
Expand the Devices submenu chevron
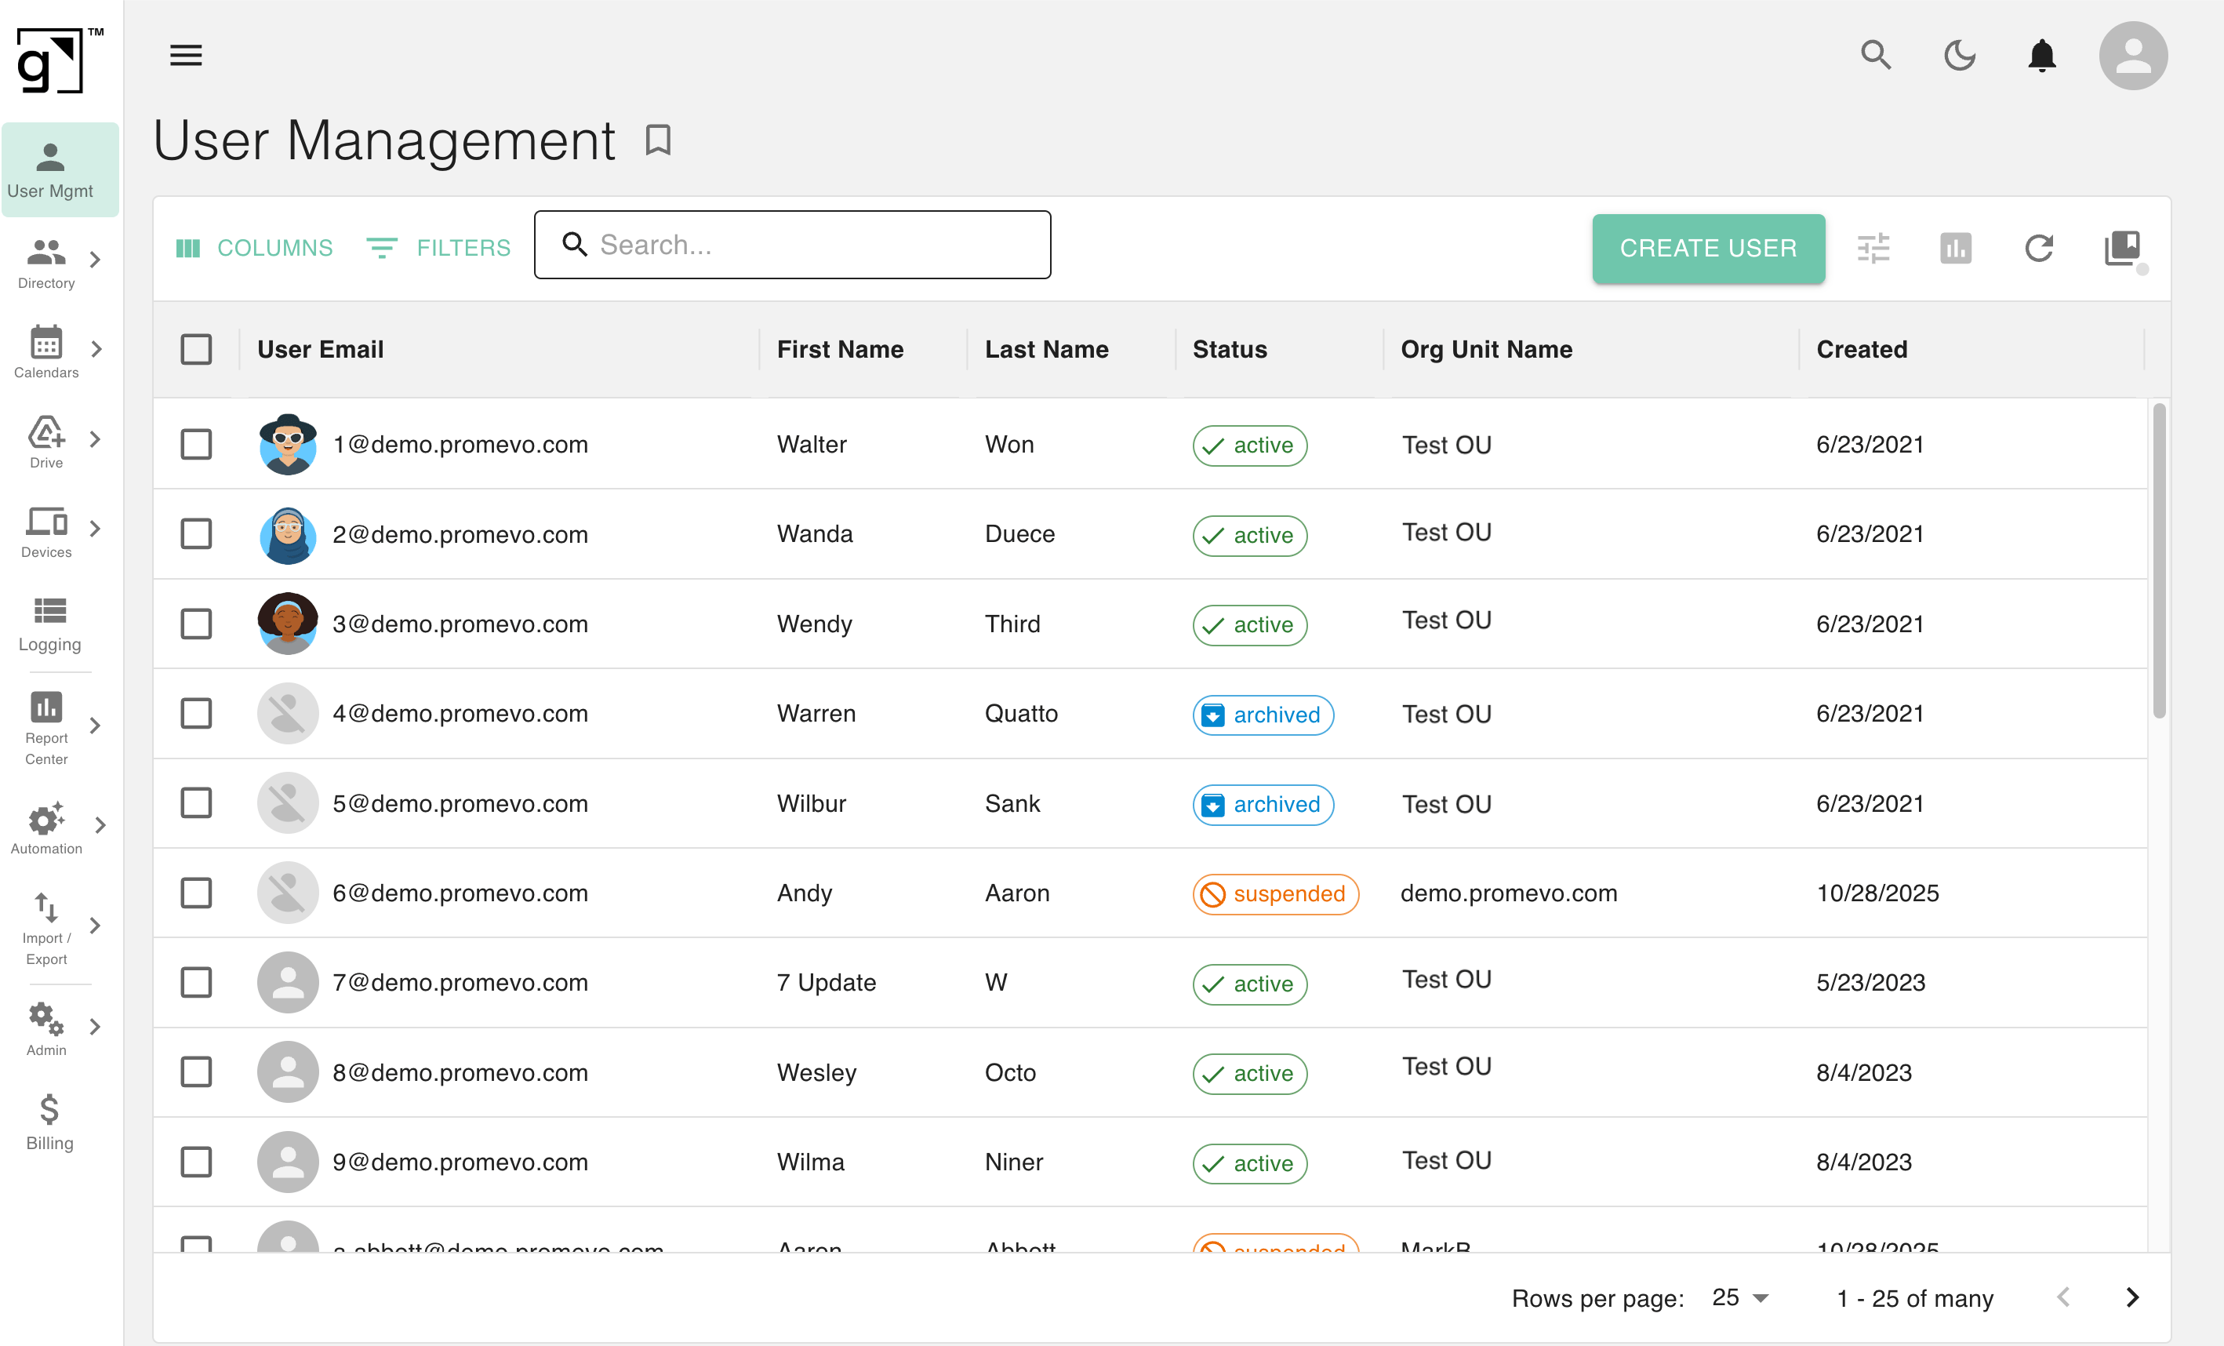click(96, 529)
